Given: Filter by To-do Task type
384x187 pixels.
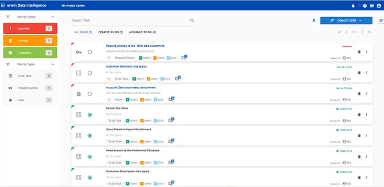Looking at the screenshot, I should pyautogui.click(x=30, y=76).
